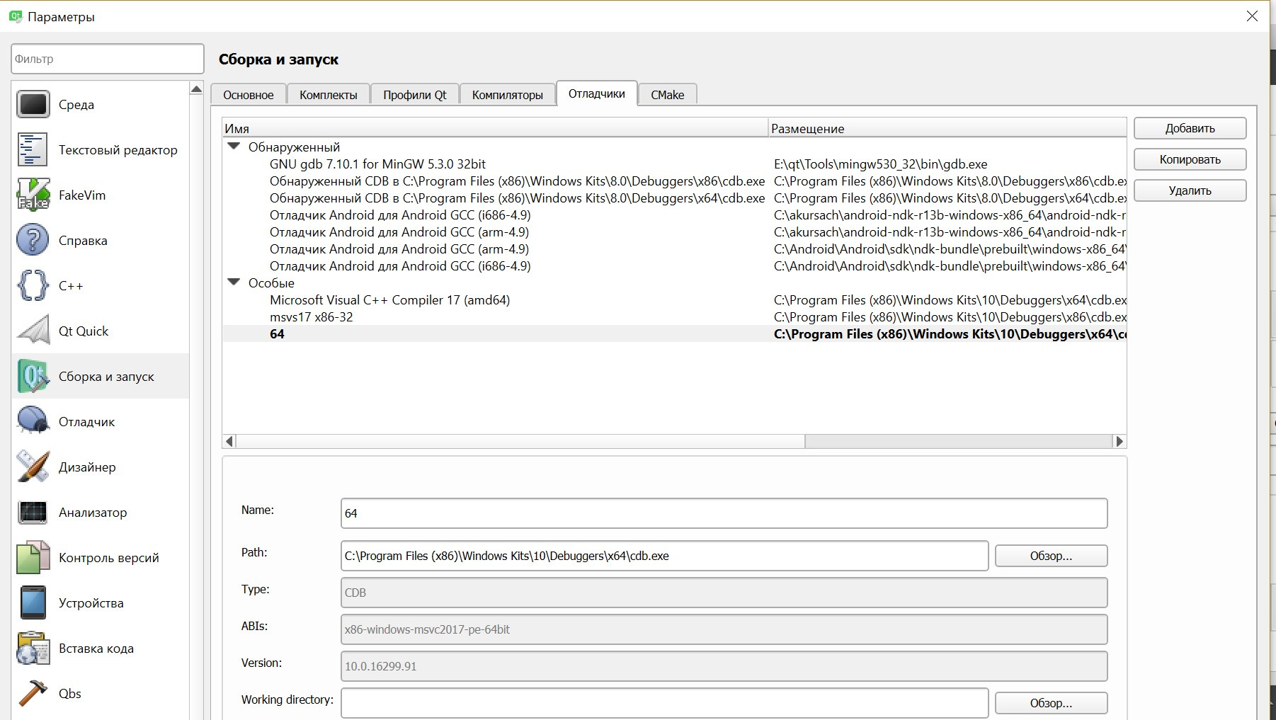Collapse the Обнаруженный debugger group

pyautogui.click(x=234, y=147)
